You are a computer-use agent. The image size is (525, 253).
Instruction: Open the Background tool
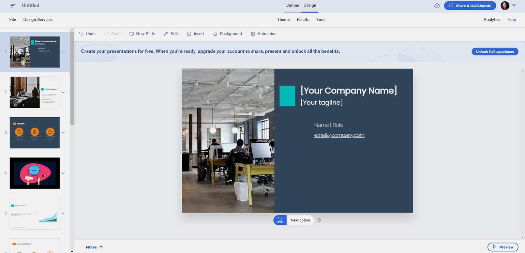(x=227, y=34)
